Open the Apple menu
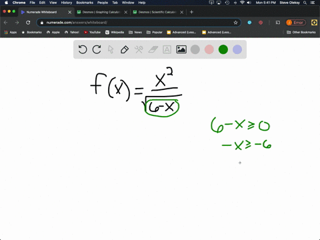Image resolution: width=320 pixels, height=240 pixels. pyautogui.click(x=6, y=3)
